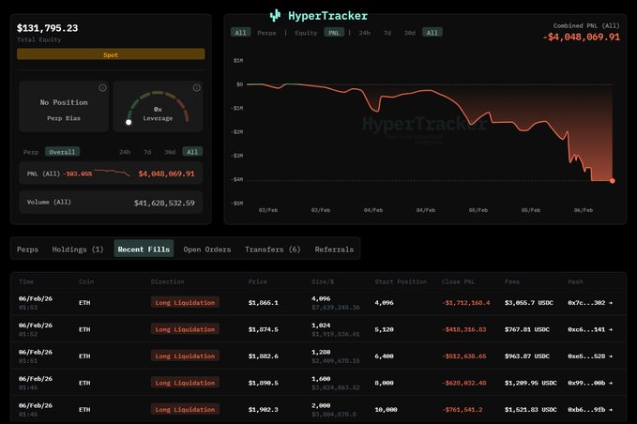This screenshot has width=637, height=424.
Task: Select the Perp toggle in stats panel
Action: (x=31, y=152)
